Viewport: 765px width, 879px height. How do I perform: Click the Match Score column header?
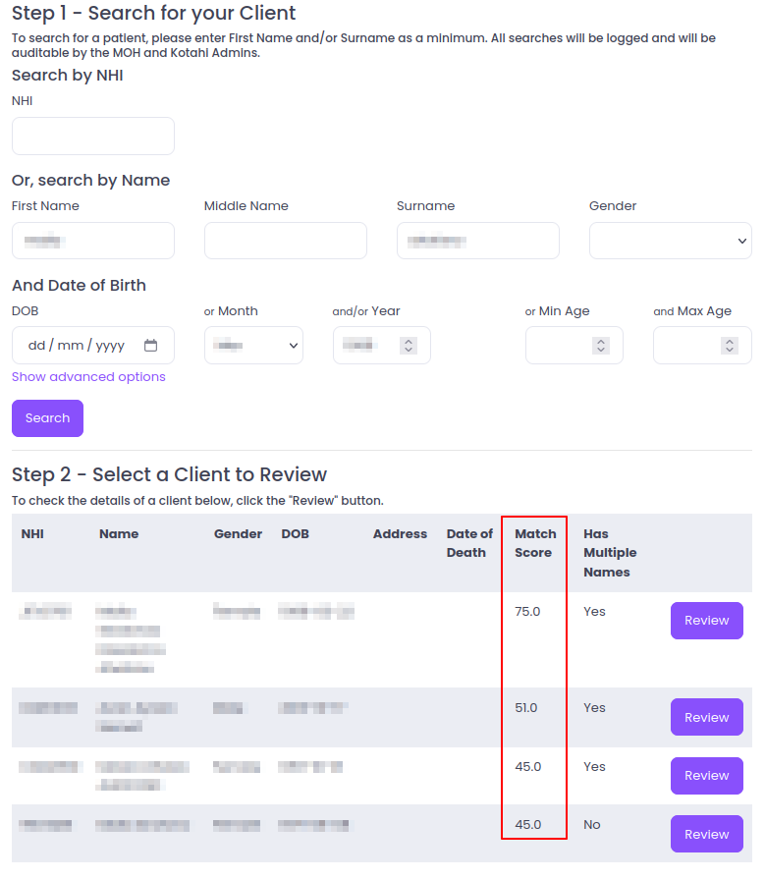[535, 543]
